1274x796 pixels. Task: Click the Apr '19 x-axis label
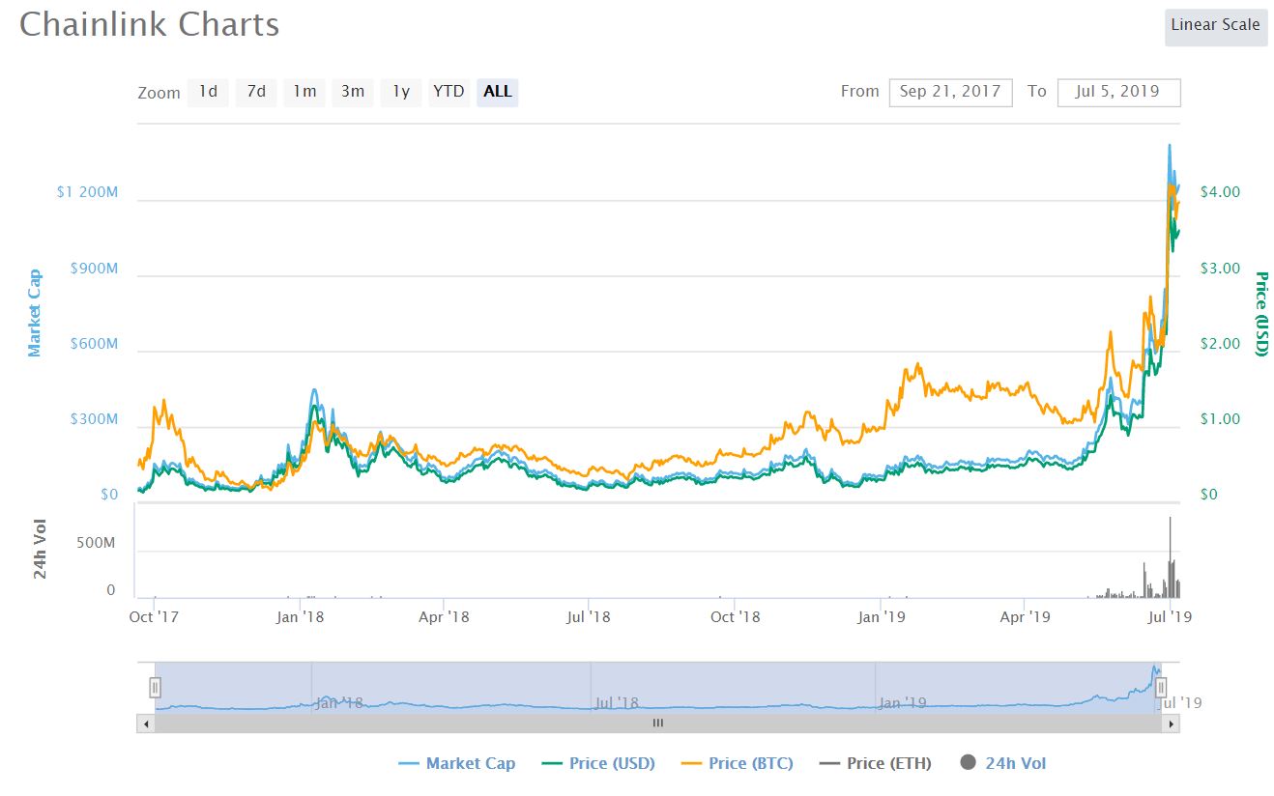point(1025,616)
